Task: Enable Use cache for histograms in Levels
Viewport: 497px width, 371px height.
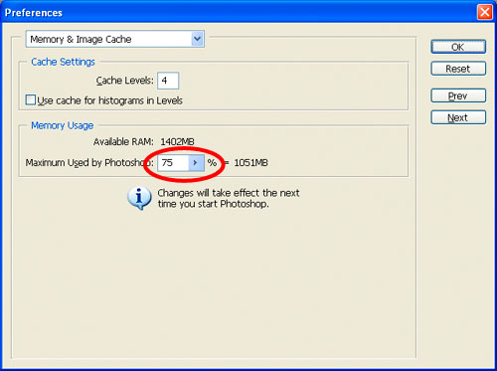Action: pyautogui.click(x=31, y=99)
